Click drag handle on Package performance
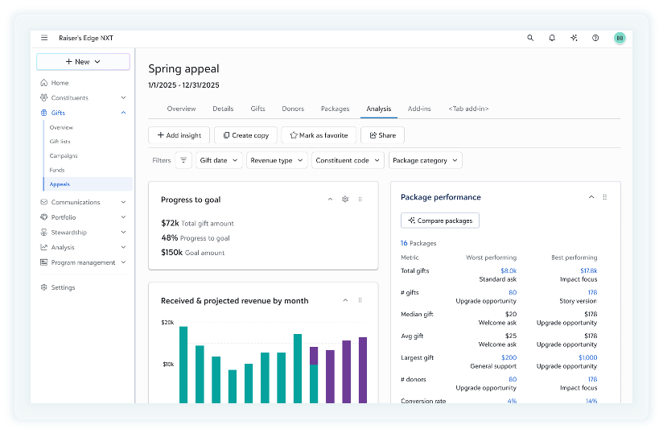The image size is (663, 433). click(605, 197)
